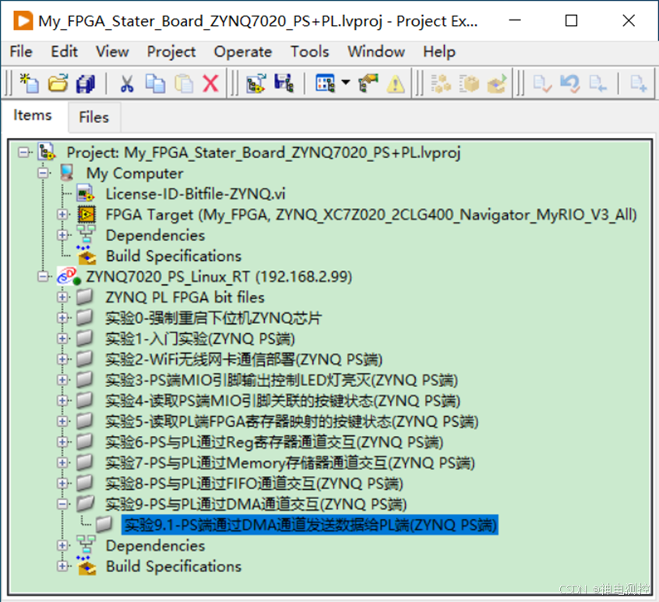Click the Filter view toolbar icon
The height and width of the screenshot is (602, 659).
point(325,83)
